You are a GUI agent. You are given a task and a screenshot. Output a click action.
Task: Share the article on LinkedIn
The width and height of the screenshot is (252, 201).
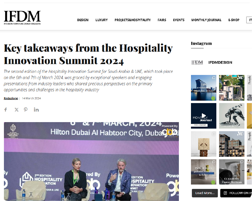[36, 110]
